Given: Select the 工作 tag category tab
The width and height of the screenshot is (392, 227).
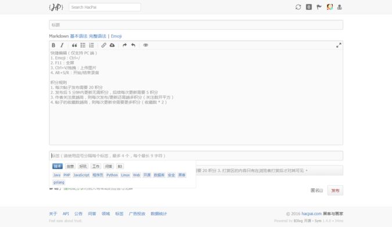Looking at the screenshot, I should tap(96, 166).
